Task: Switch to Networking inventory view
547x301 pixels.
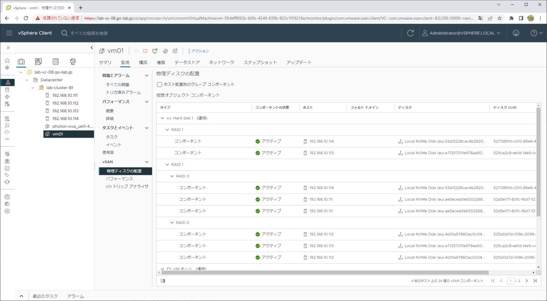Action: click(73, 62)
